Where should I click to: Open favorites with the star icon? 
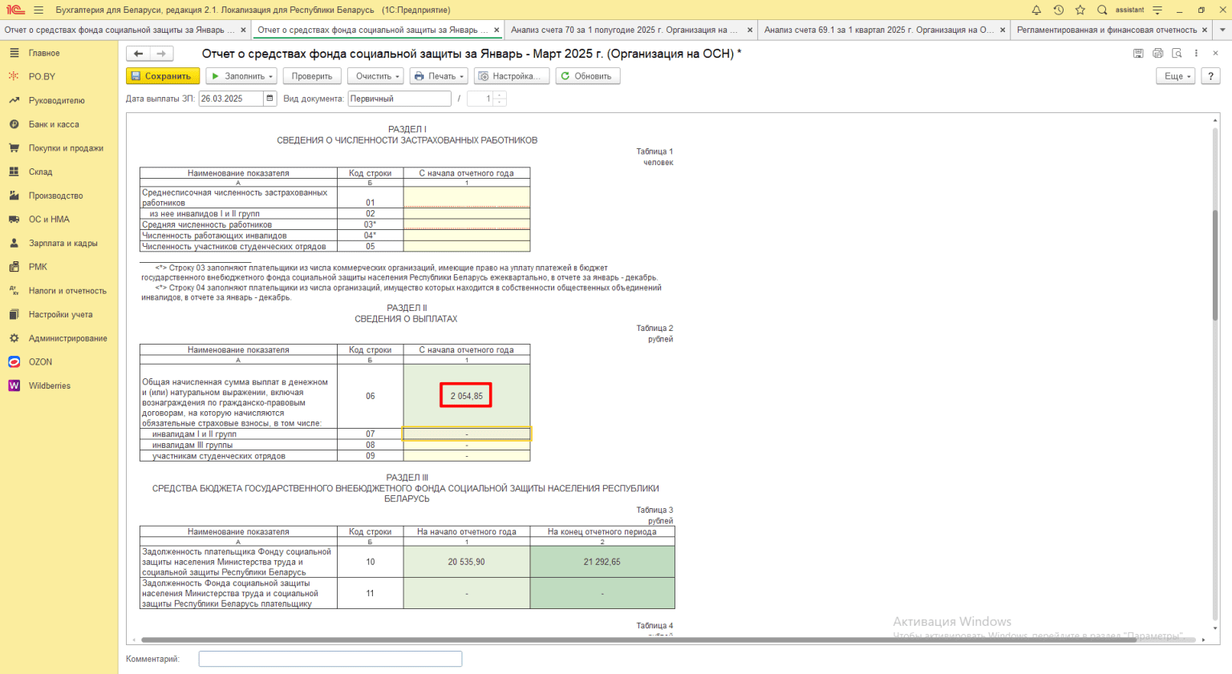pyautogui.click(x=1080, y=10)
